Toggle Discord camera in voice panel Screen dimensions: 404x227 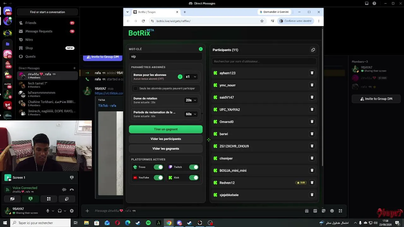pos(12,199)
